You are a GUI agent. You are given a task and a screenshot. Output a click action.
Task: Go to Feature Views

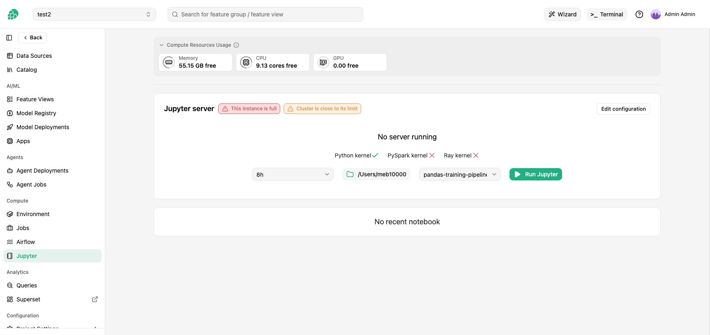point(52,99)
